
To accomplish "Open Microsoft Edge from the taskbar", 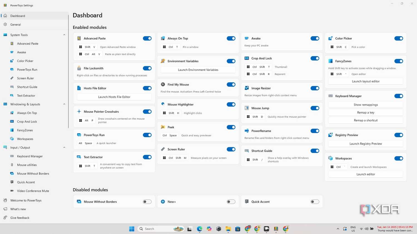I will [200, 229].
